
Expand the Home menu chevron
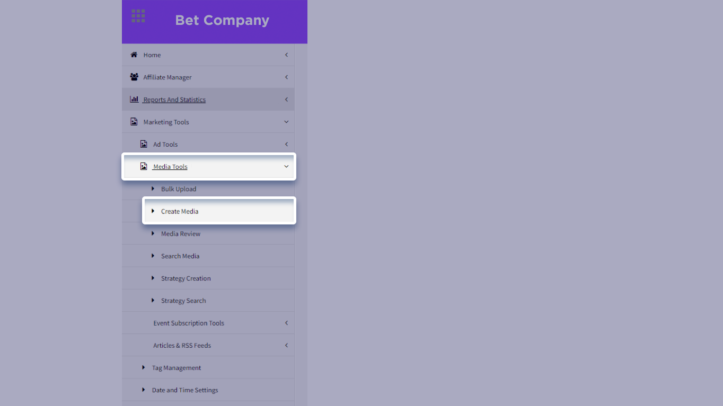pyautogui.click(x=286, y=55)
